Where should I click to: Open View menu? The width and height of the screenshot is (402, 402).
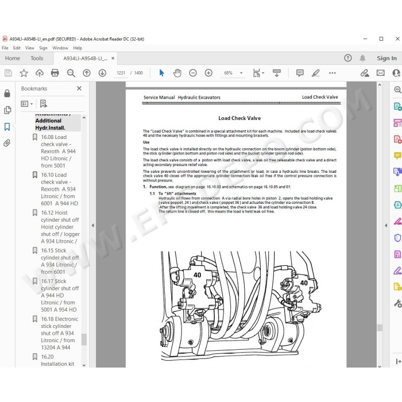tap(30, 48)
